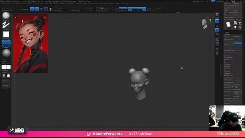Click the Divide button
The width and height of the screenshot is (245, 138).
(x=229, y=44)
